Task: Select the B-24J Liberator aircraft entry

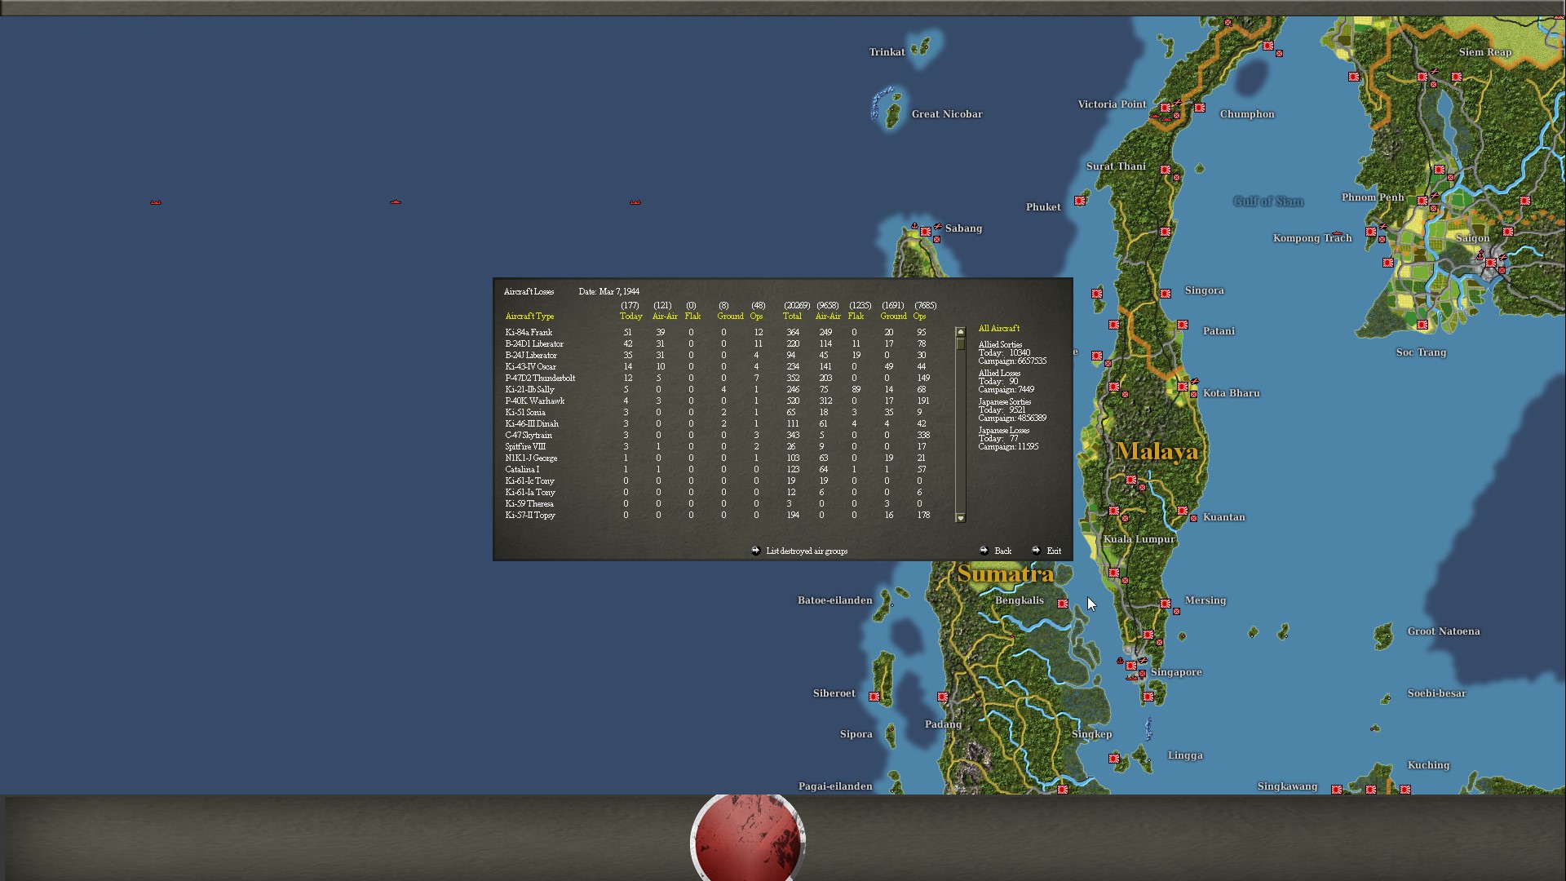Action: pyautogui.click(x=531, y=356)
